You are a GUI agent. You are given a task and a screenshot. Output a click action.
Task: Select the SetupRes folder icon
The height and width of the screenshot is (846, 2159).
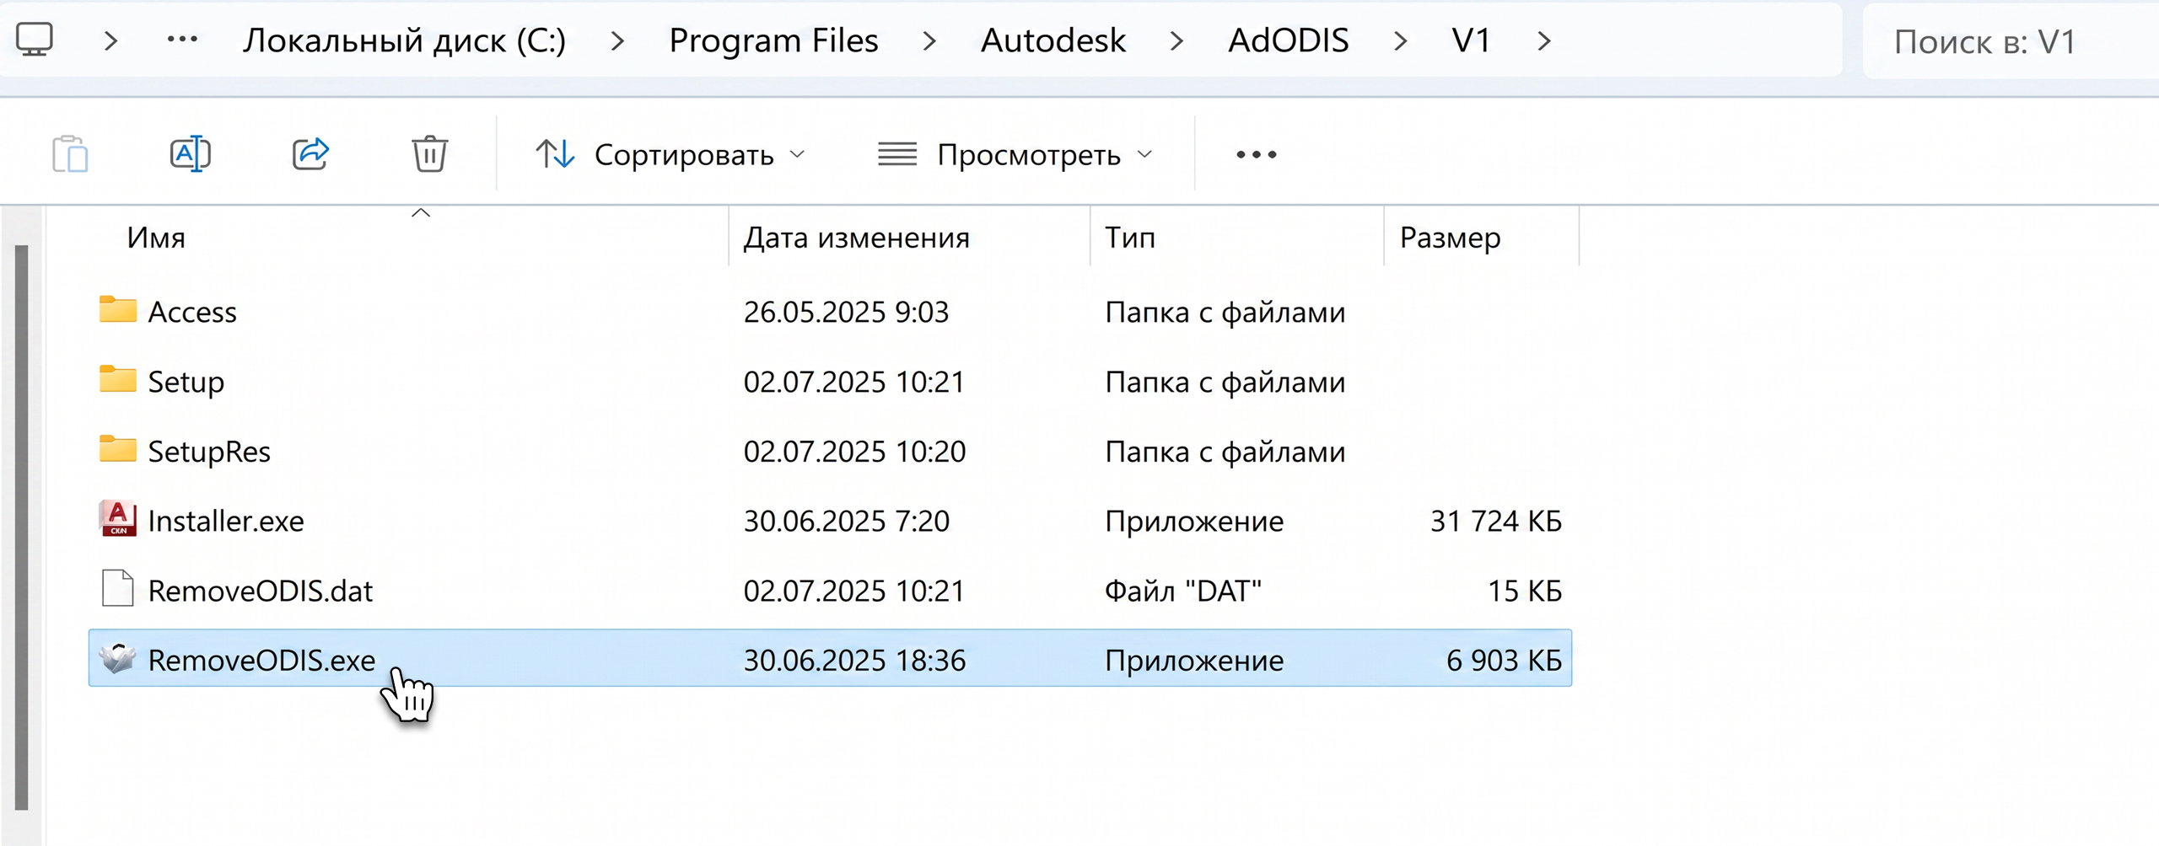(118, 450)
